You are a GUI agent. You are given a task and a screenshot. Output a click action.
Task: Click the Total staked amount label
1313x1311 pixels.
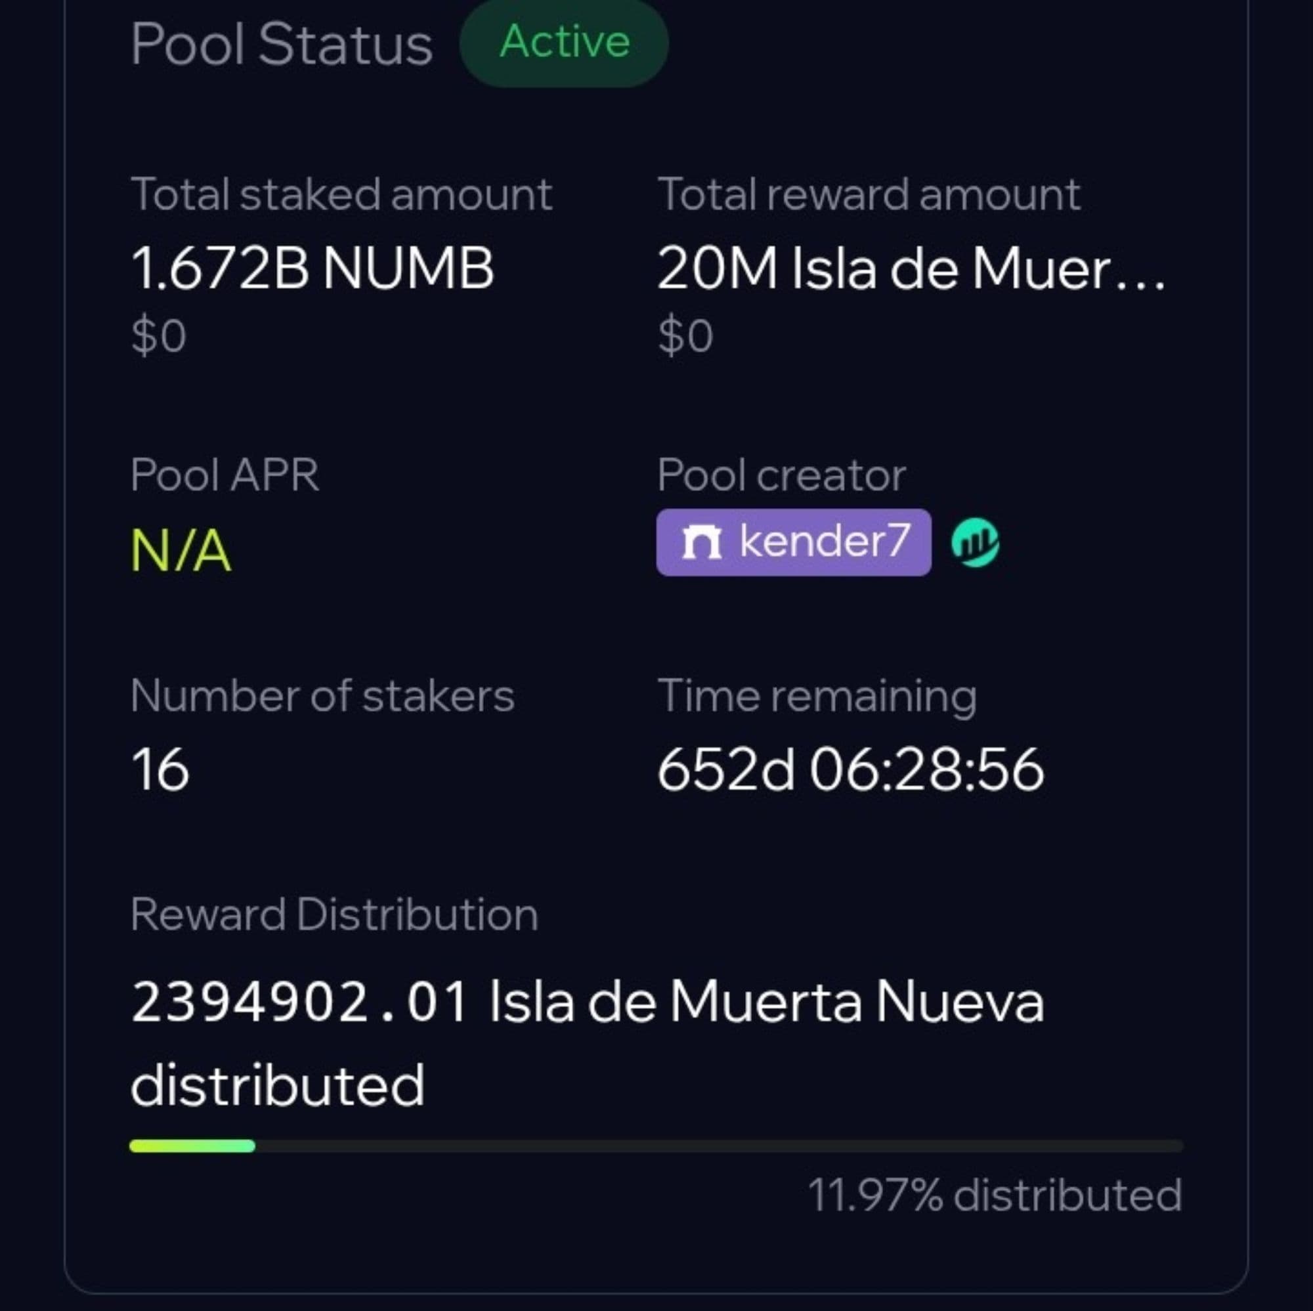tap(341, 195)
